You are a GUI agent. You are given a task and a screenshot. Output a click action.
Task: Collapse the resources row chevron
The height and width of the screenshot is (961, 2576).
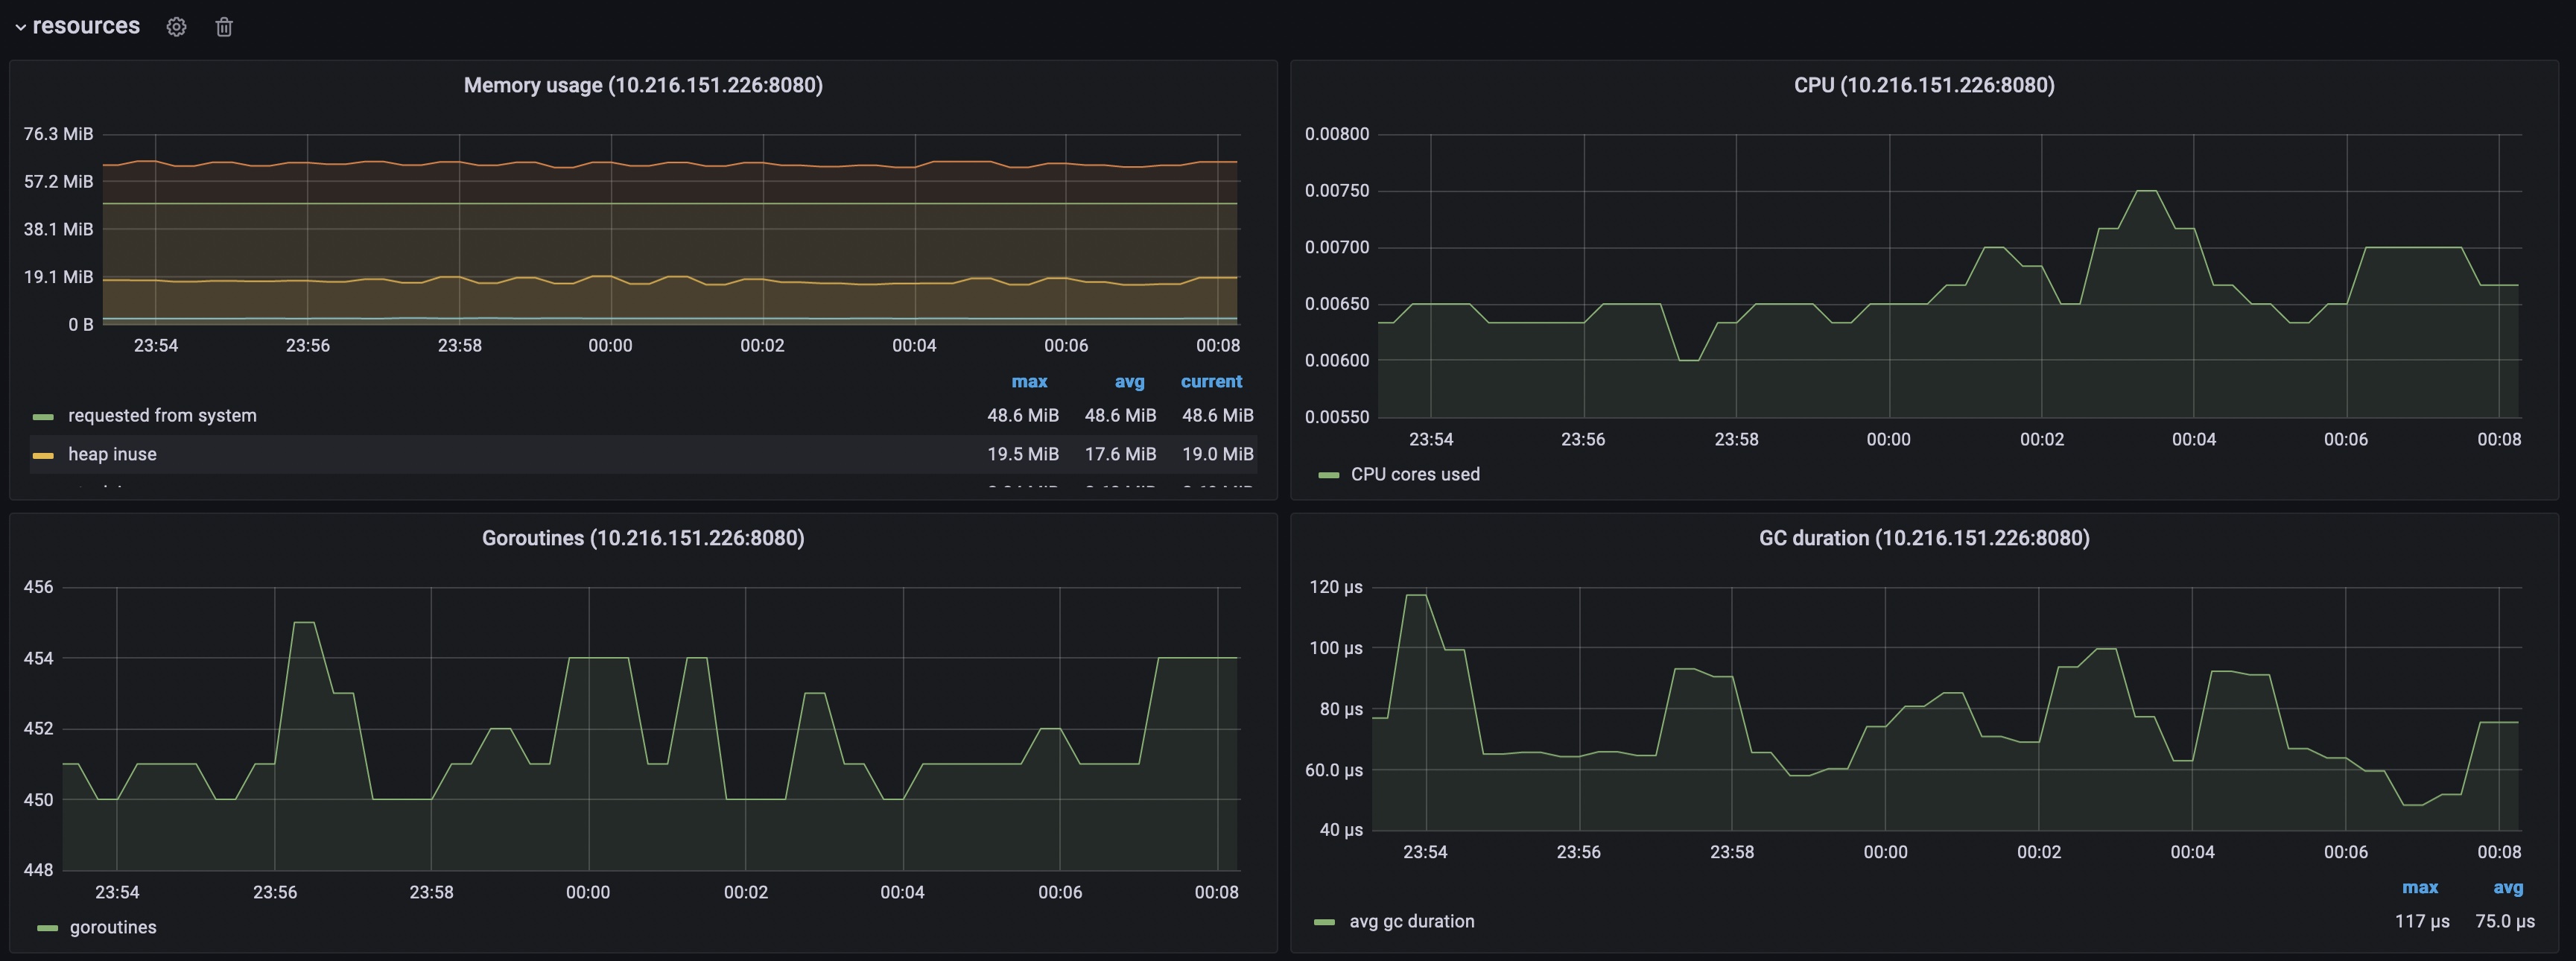point(20,27)
